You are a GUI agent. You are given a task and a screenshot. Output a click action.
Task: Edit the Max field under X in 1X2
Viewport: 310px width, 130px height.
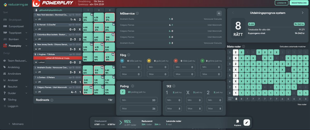[x=194, y=109]
